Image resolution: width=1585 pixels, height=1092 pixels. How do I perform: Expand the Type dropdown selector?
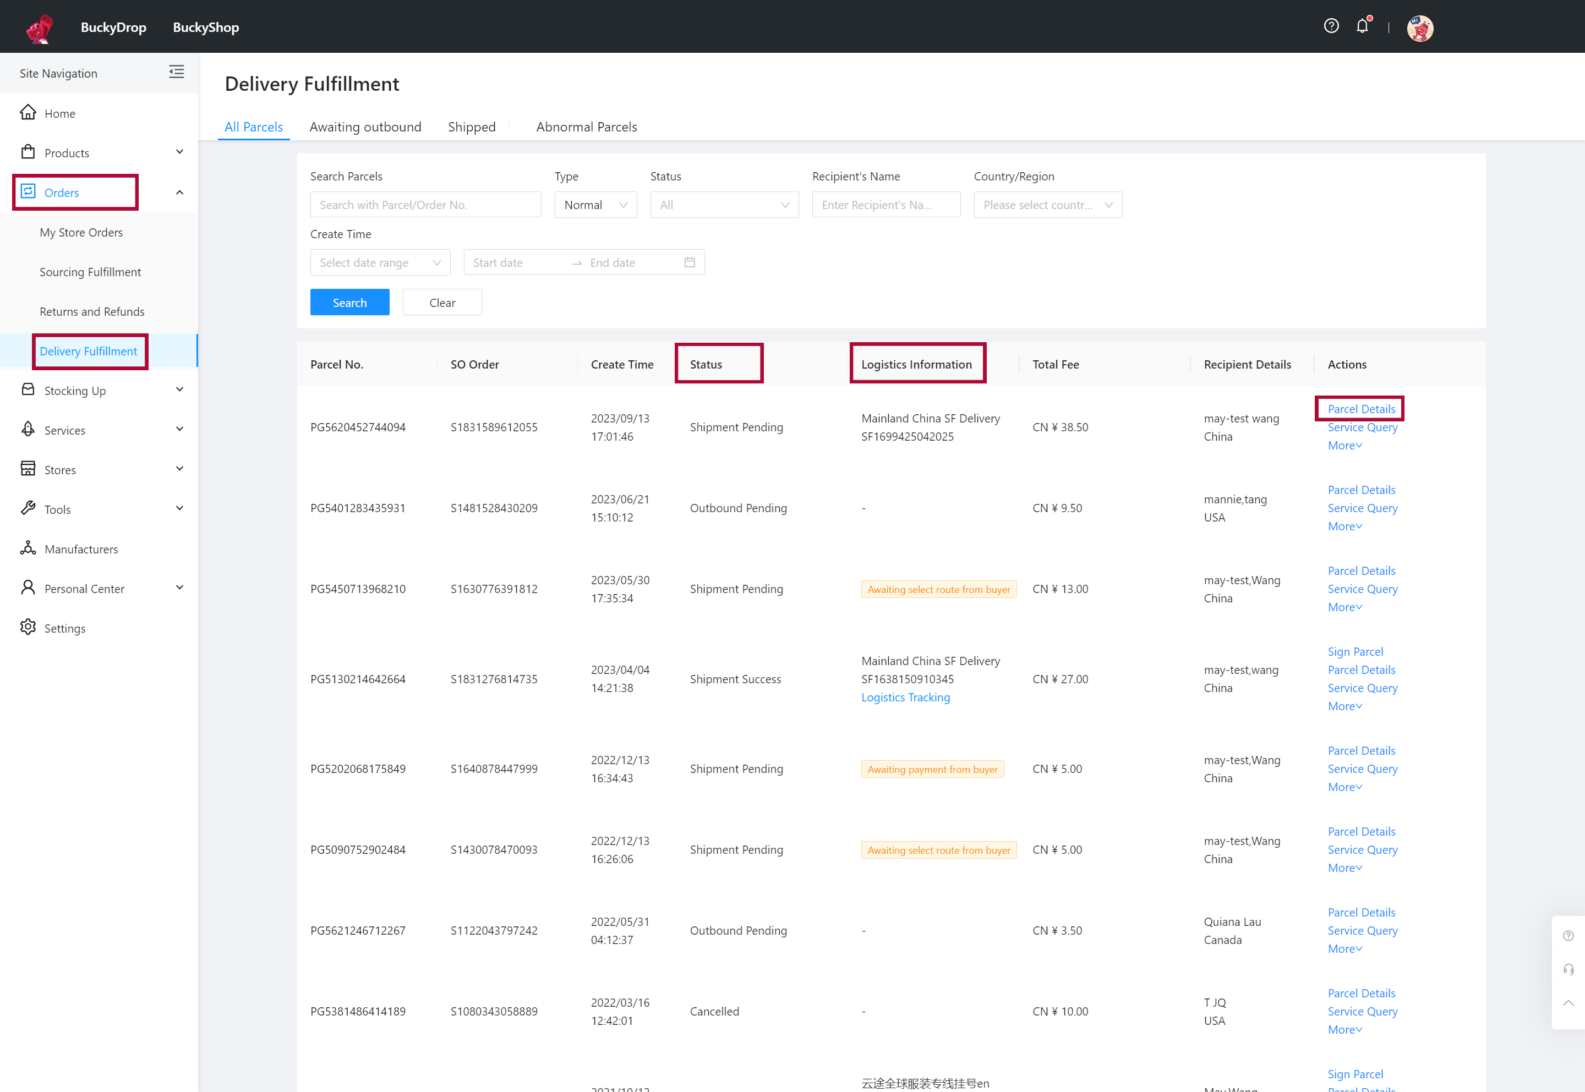(x=593, y=204)
